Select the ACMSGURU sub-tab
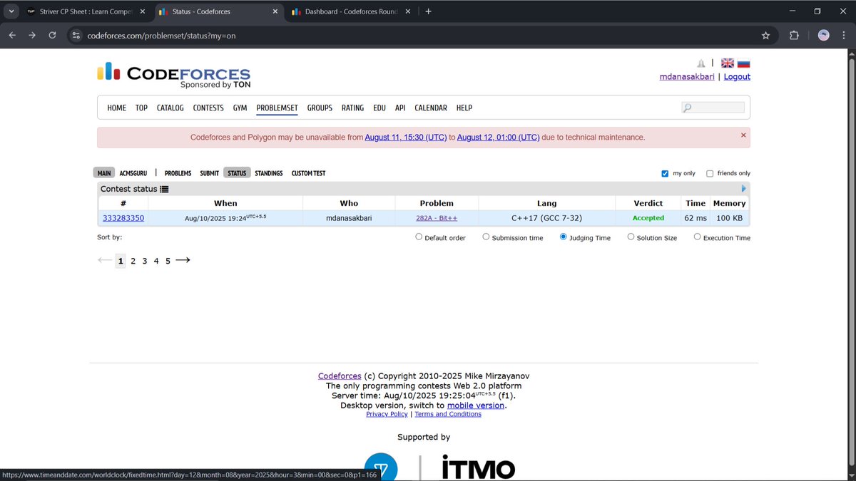The image size is (856, 481). click(x=133, y=173)
